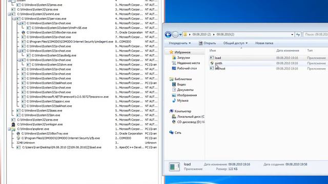
Task: Collapse the explorer.exe tree node
Action: coord(9,129)
